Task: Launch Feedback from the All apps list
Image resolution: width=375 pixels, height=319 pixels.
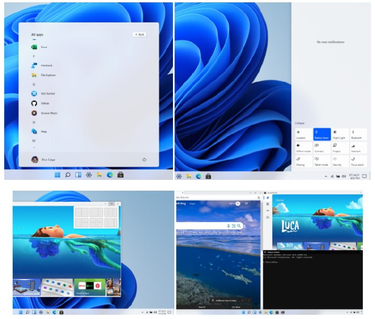Action: [42, 65]
